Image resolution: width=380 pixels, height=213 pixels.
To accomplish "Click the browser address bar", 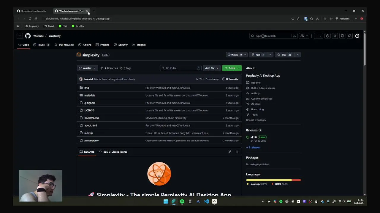I will click(x=166, y=19).
